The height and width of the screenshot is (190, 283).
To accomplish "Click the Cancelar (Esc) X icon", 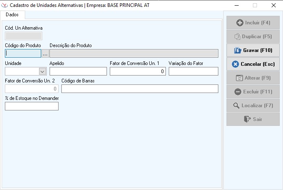I will coord(235,64).
